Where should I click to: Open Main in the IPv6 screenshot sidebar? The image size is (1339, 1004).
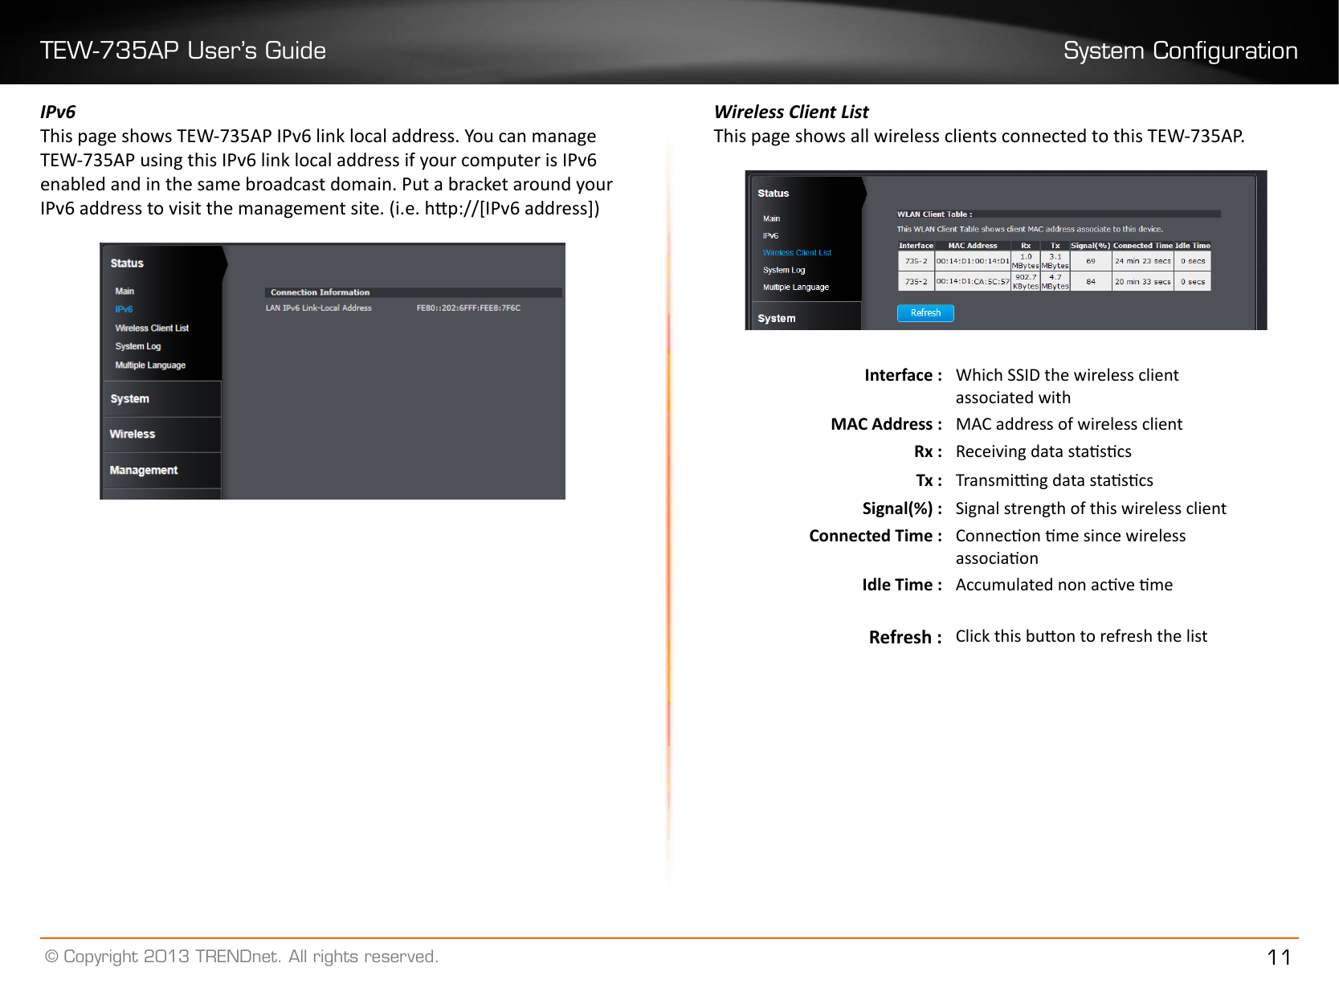125,291
